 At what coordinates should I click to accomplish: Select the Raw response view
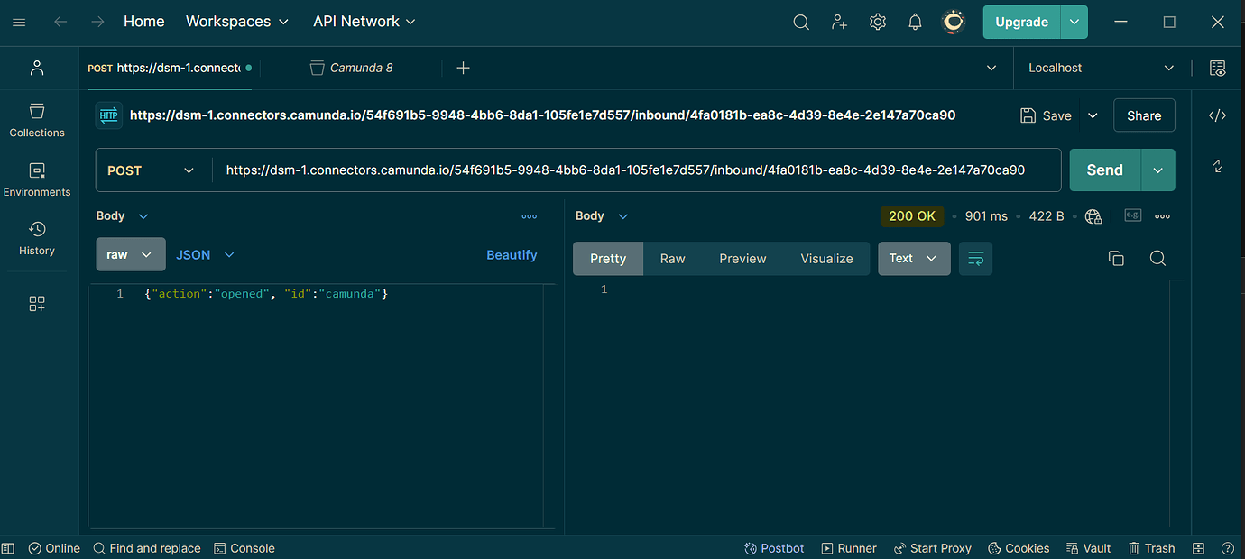point(672,259)
